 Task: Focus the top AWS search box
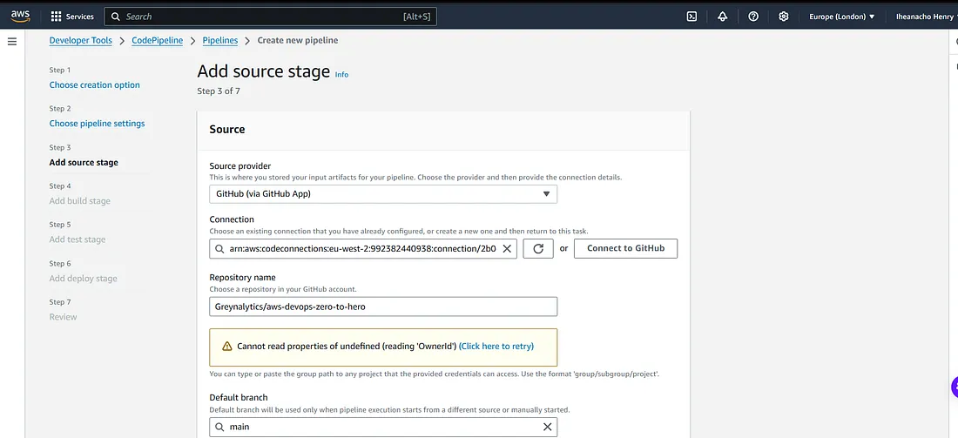coord(271,17)
